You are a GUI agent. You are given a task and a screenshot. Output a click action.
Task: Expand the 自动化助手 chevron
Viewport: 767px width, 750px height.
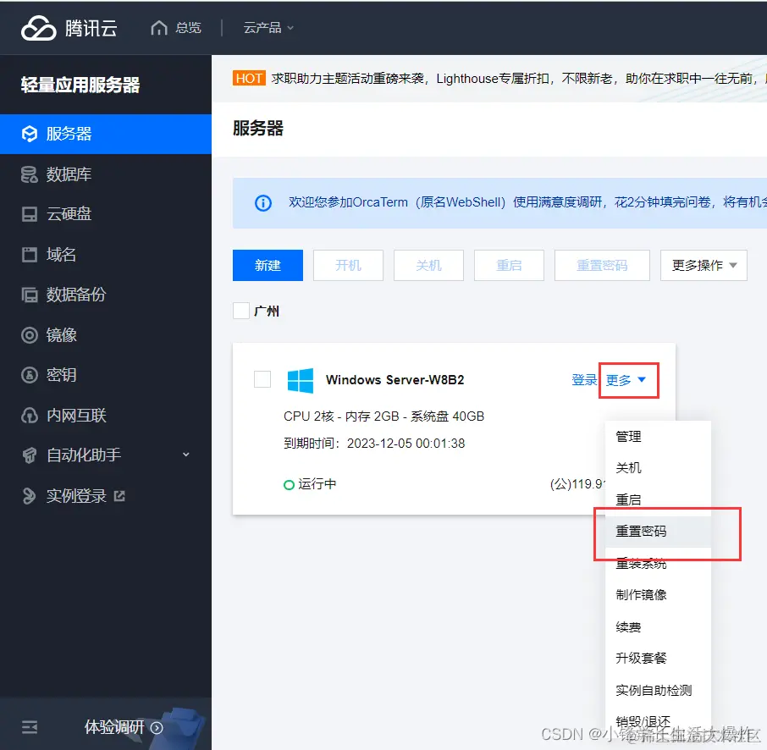tap(186, 455)
